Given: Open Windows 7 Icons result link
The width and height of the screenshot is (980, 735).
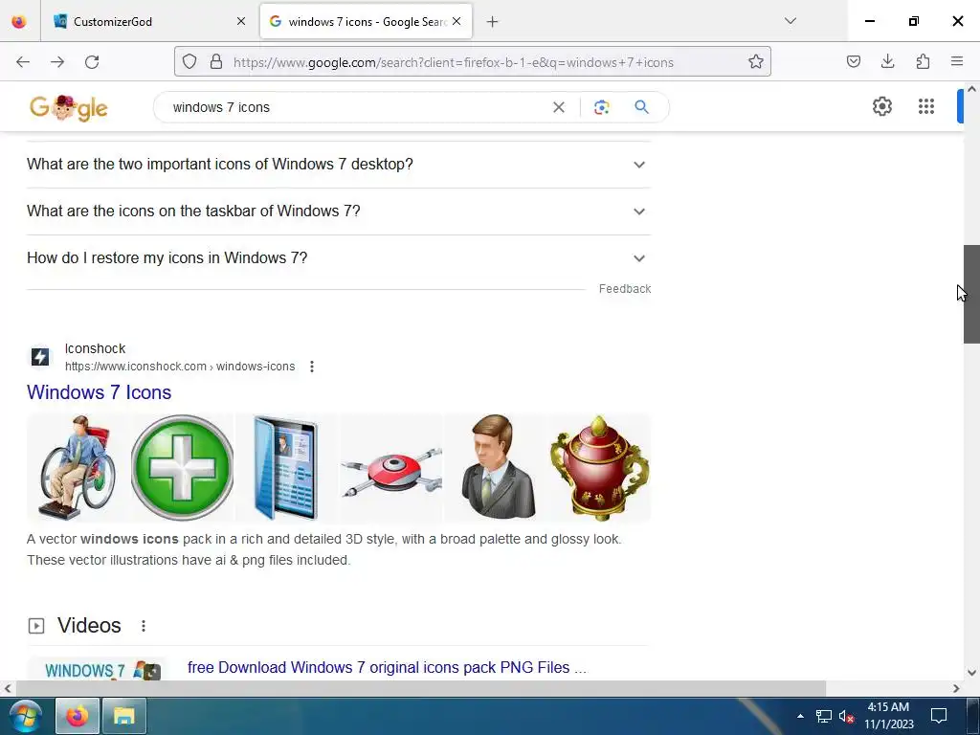Looking at the screenshot, I should [99, 392].
